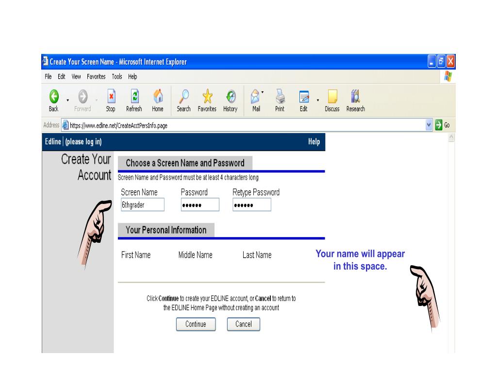Click the Help link in Edline header

[x=314, y=141]
